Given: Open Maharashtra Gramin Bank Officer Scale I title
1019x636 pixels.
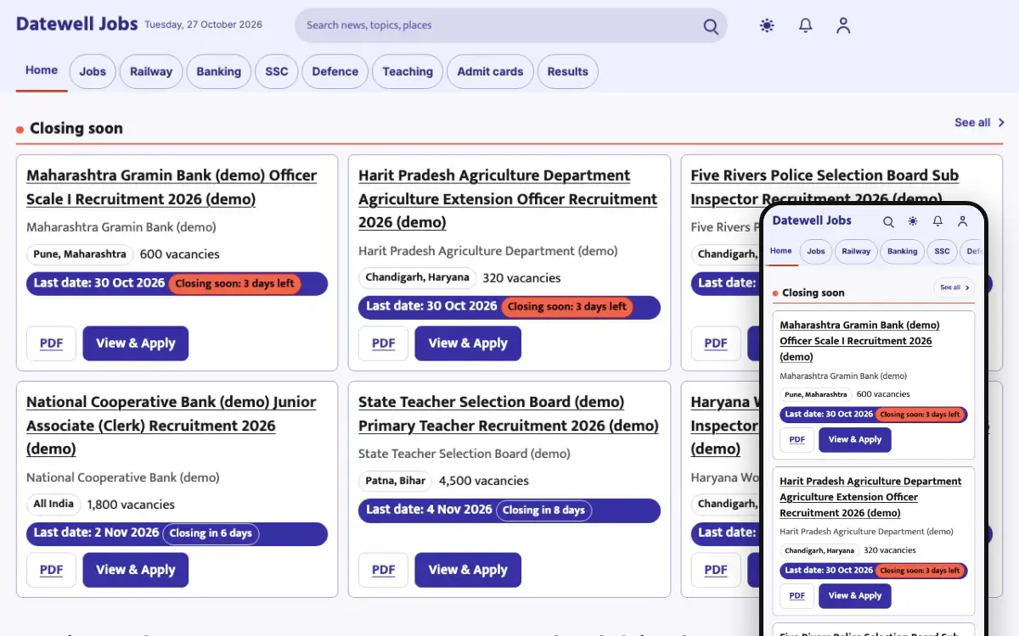Looking at the screenshot, I should point(172,187).
